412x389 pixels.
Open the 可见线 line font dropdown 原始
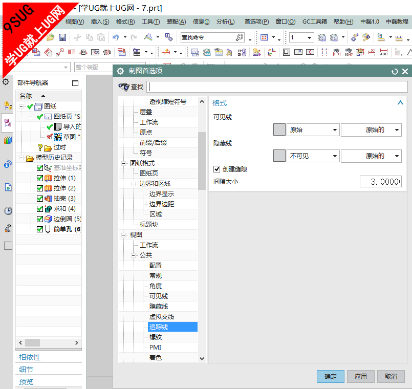313,130
